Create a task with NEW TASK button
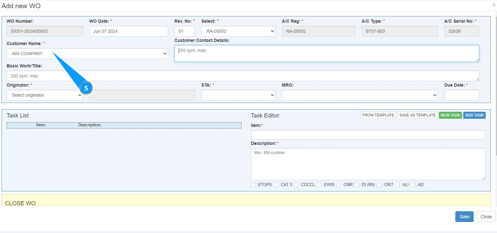Screen dimensions: 497x233 (450, 115)
